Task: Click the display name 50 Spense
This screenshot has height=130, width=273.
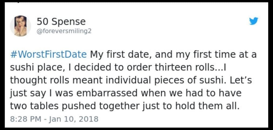Action: tap(61, 22)
